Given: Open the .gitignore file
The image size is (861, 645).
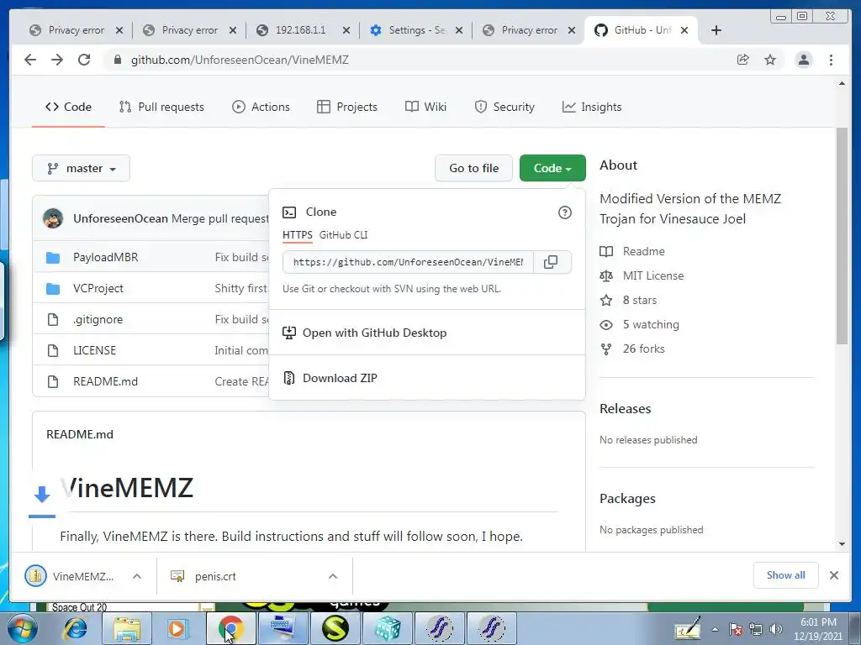Looking at the screenshot, I should pyautogui.click(x=98, y=319).
